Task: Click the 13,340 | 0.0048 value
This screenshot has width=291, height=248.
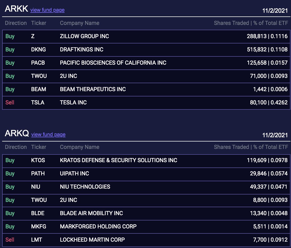Action: point(269,213)
